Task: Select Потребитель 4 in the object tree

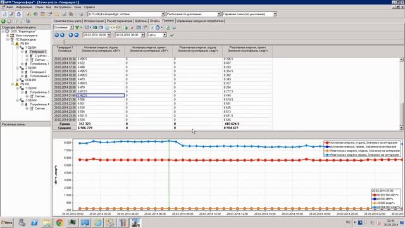Action: [39, 104]
